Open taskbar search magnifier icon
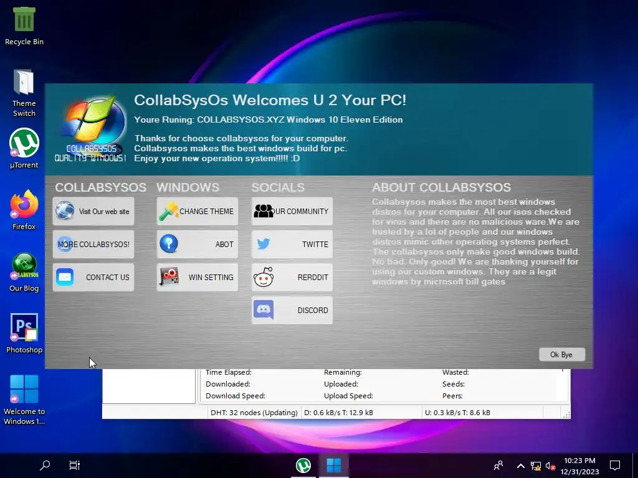The image size is (638, 478). [45, 465]
